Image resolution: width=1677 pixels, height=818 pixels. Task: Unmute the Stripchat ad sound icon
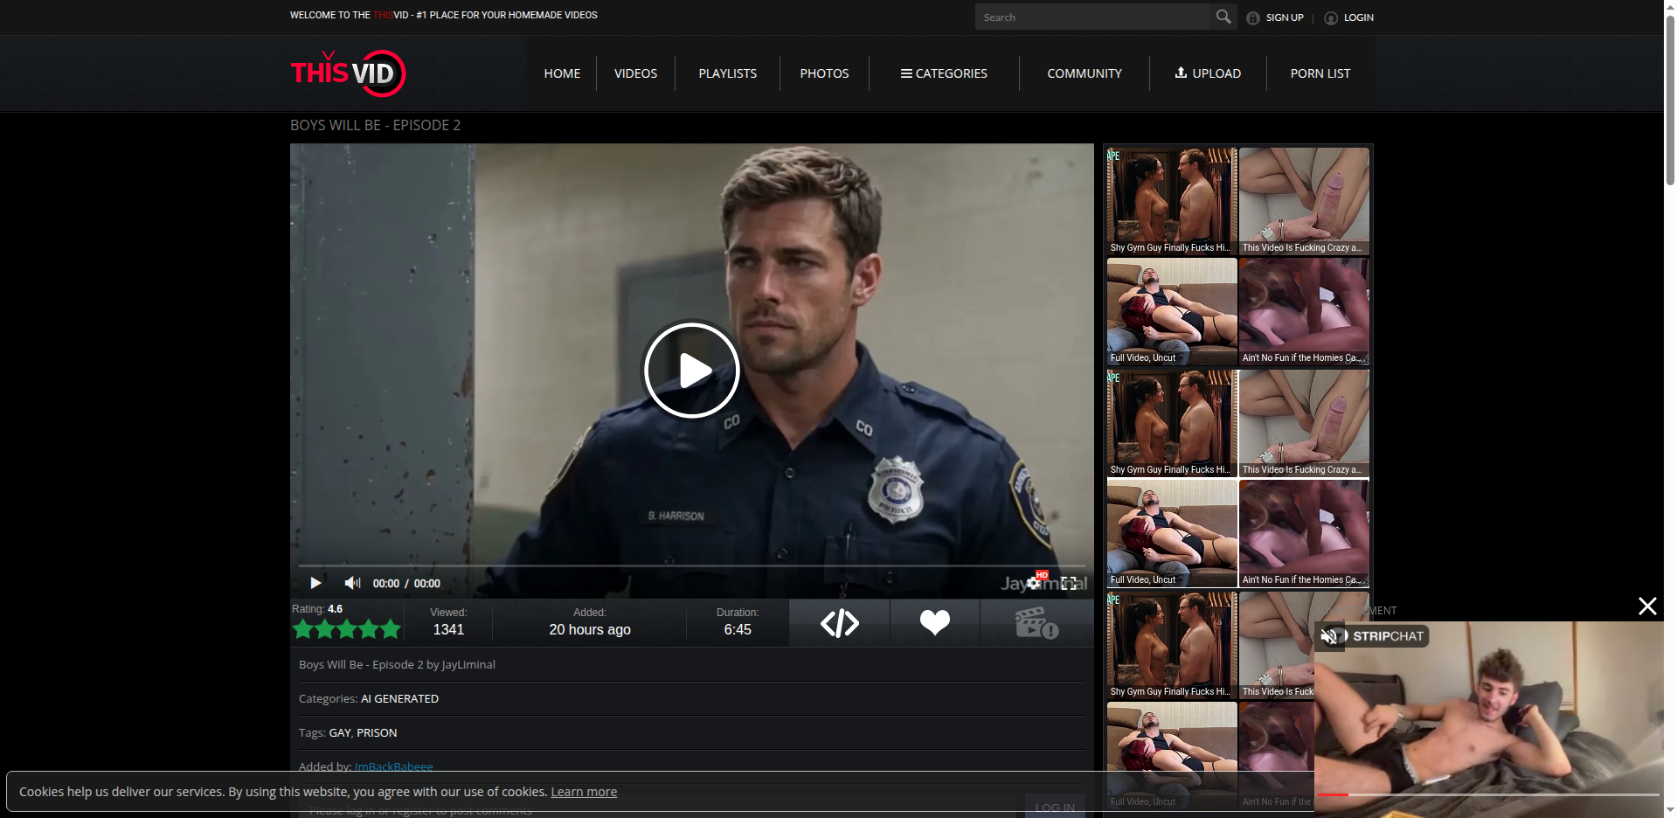pos(1330,636)
